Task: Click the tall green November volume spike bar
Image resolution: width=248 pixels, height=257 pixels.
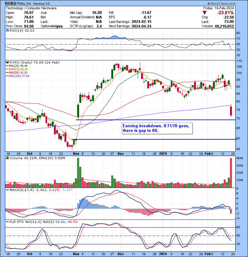Action: coord(78,173)
